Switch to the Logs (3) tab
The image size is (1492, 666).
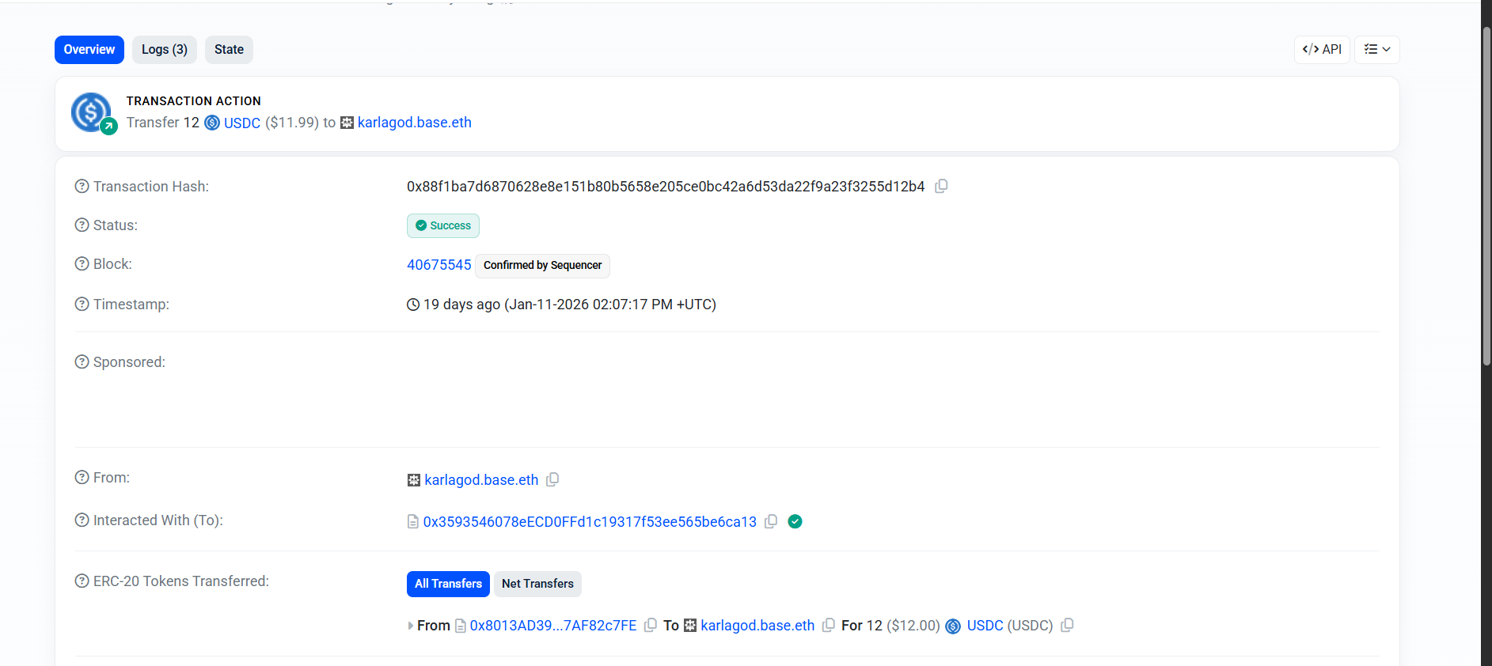pos(164,49)
